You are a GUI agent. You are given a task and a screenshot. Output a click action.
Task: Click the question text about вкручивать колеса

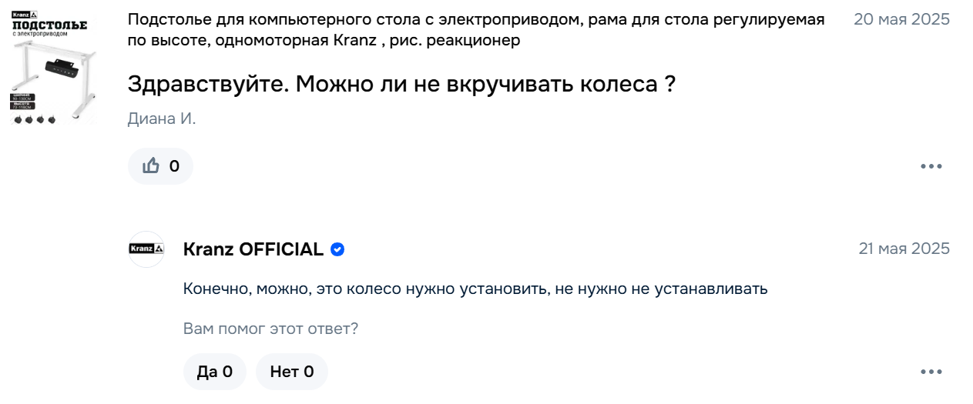click(401, 84)
